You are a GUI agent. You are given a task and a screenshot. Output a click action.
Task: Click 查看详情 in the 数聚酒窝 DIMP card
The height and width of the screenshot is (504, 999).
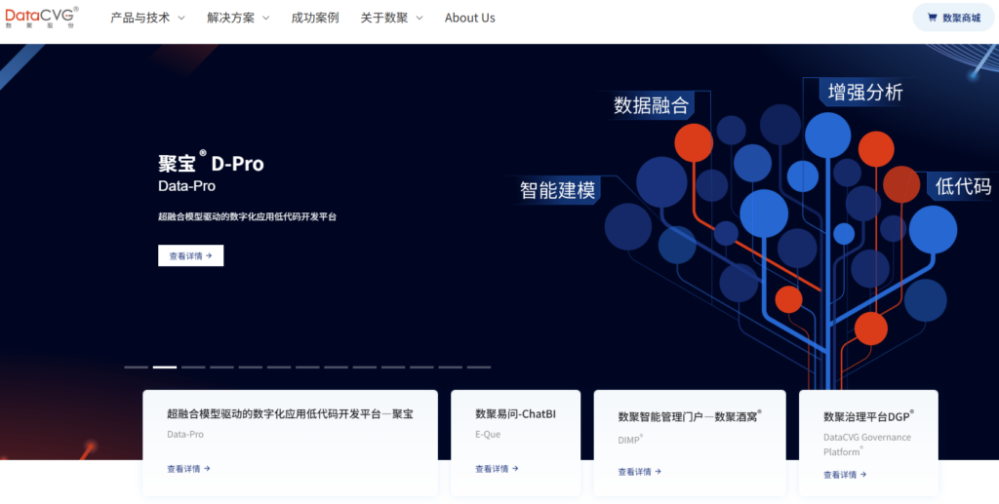[x=640, y=472]
